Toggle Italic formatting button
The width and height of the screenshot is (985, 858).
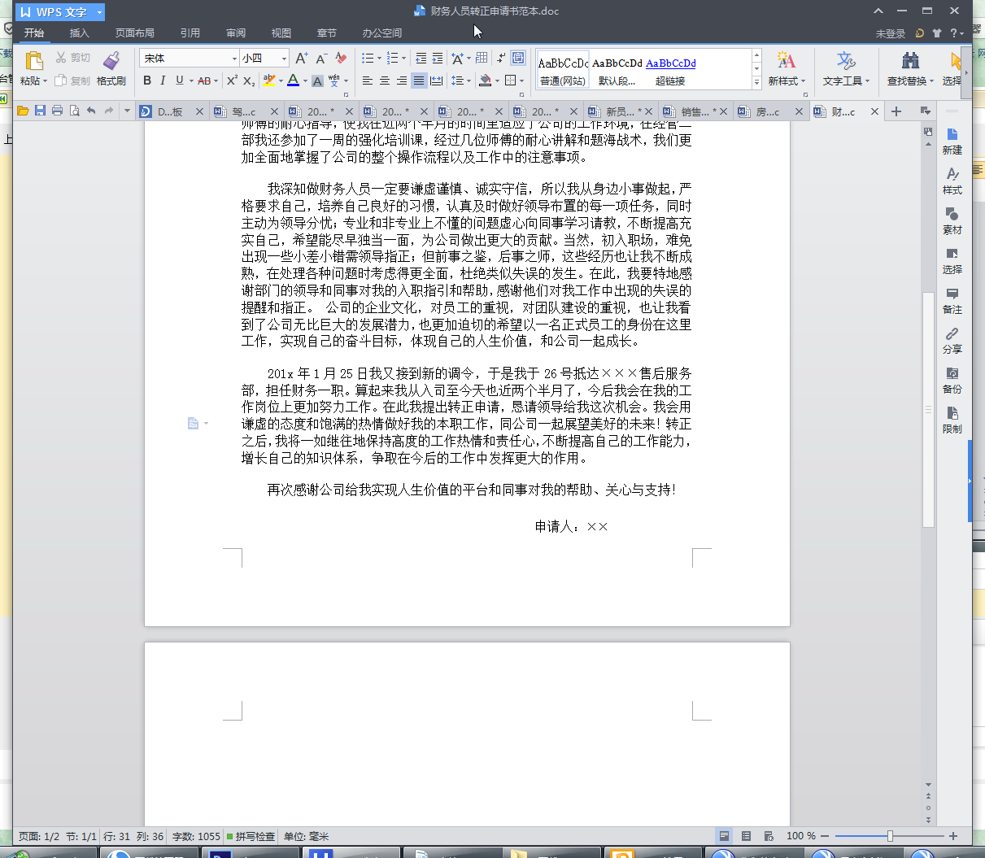tap(163, 81)
